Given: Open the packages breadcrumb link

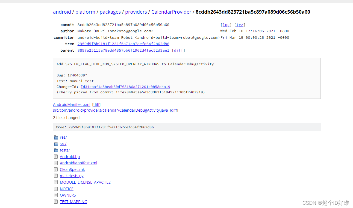Looking at the screenshot, I should coord(110,12).
